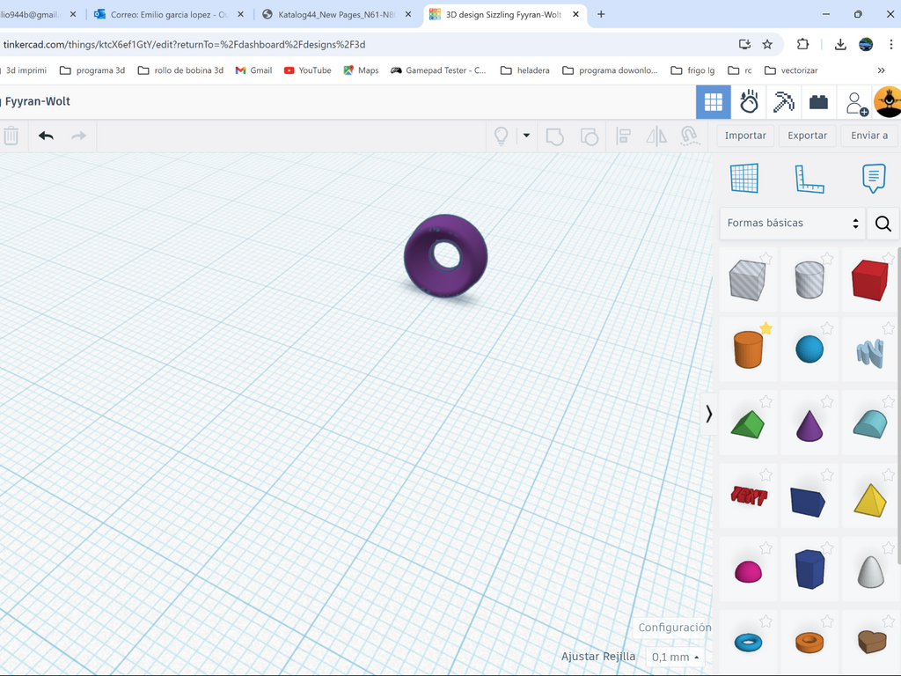This screenshot has height=676, width=901.
Task: Click the Group shapes icon
Action: coord(554,136)
